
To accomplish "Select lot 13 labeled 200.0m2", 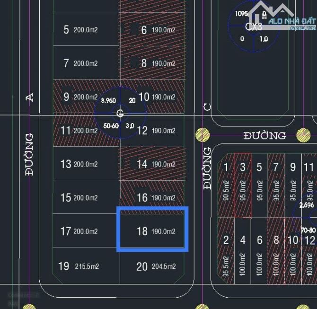I will click(79, 164).
